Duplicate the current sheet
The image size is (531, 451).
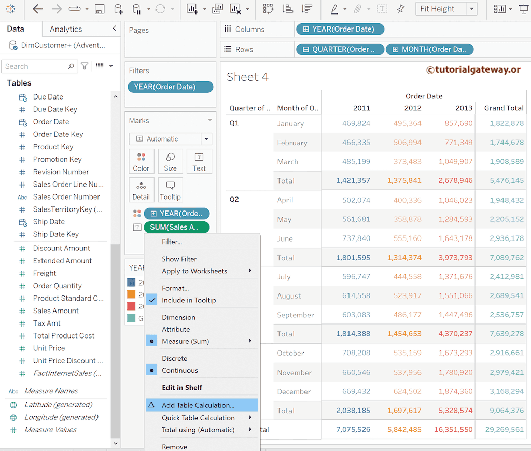pos(217,9)
